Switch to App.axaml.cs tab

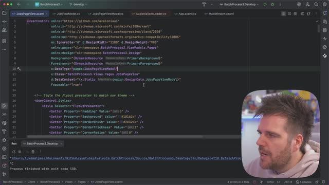click(x=186, y=14)
